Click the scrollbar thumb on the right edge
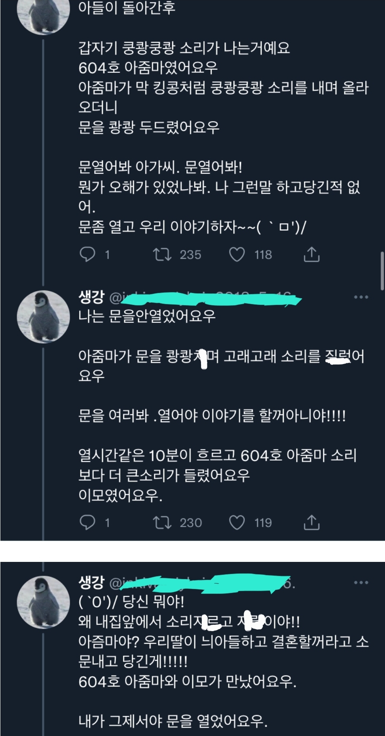 pos(382,271)
